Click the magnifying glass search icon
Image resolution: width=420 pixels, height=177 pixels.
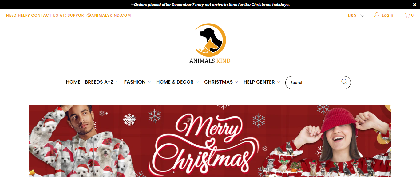click(344, 82)
